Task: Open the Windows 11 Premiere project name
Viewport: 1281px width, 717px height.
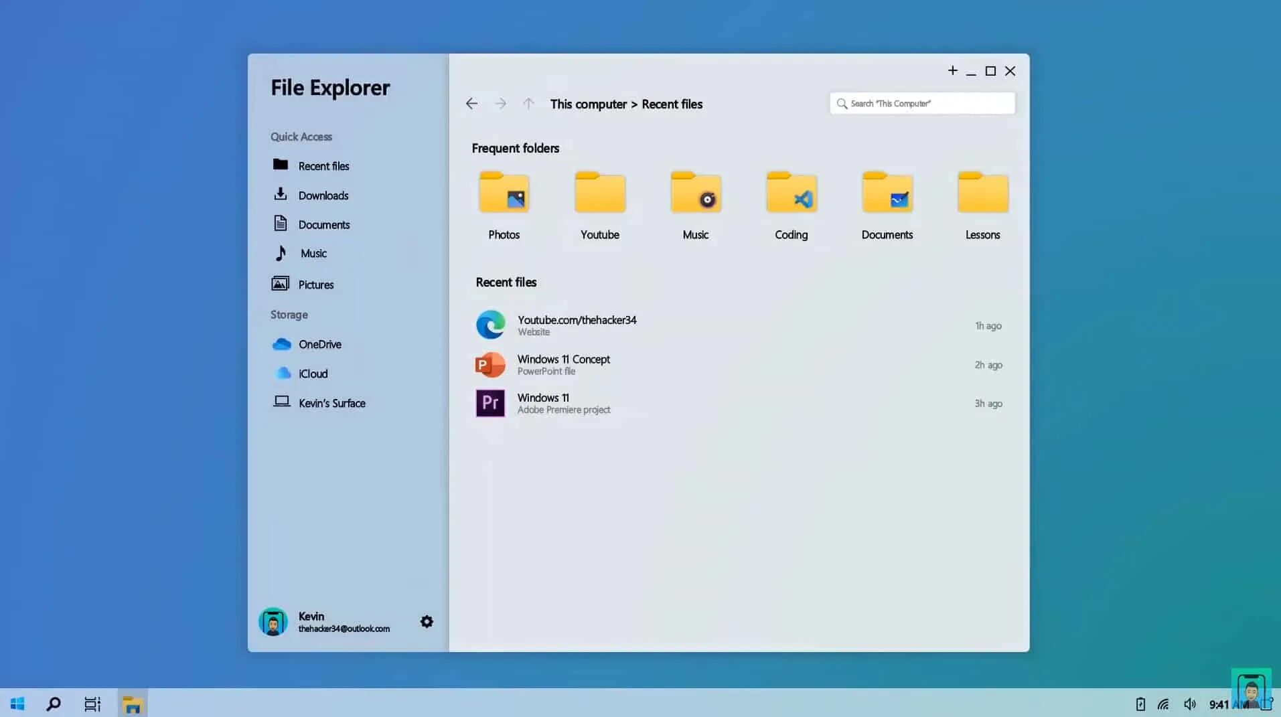Action: pos(542,398)
